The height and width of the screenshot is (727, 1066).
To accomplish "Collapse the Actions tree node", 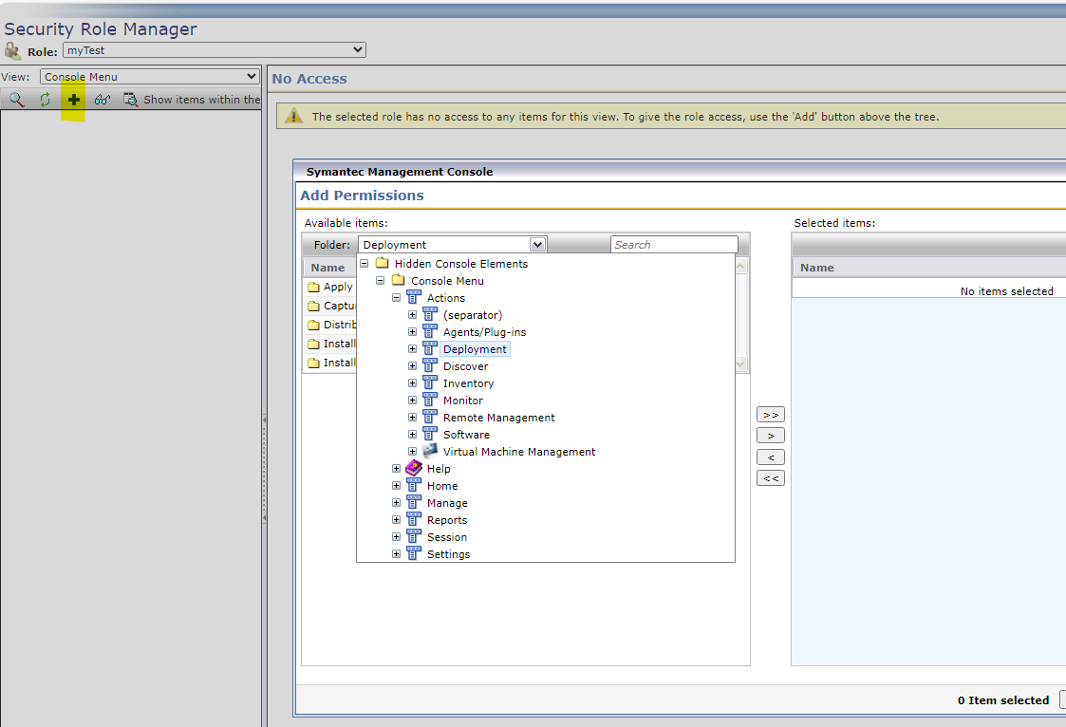I will click(x=397, y=298).
